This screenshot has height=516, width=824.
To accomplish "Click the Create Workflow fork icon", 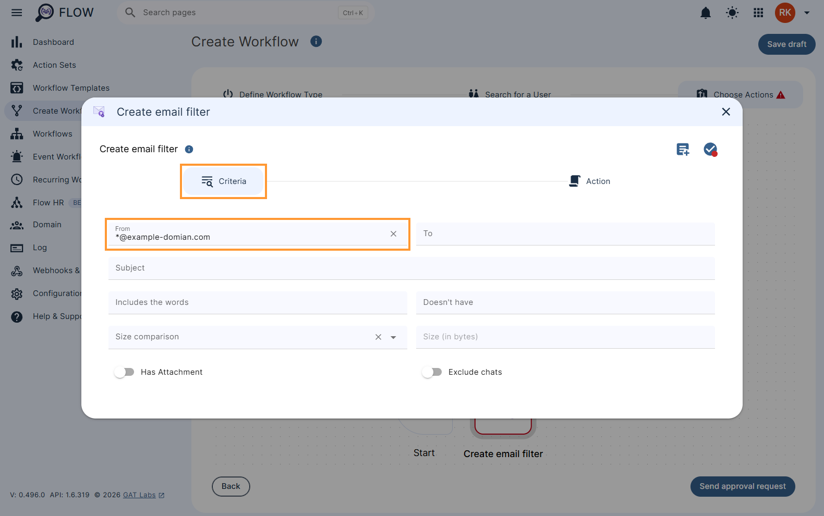I will coord(17,111).
